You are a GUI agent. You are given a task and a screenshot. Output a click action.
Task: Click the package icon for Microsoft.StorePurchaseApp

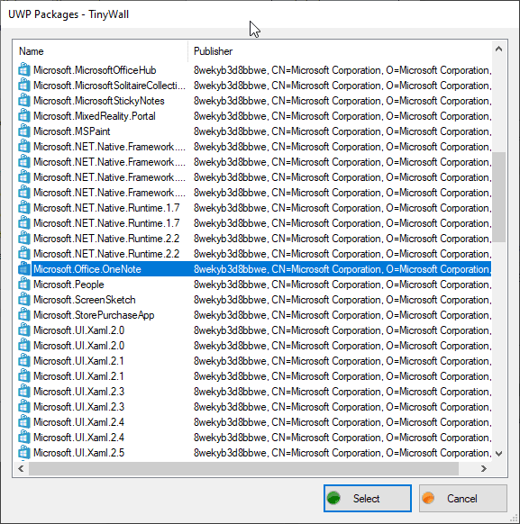23,315
